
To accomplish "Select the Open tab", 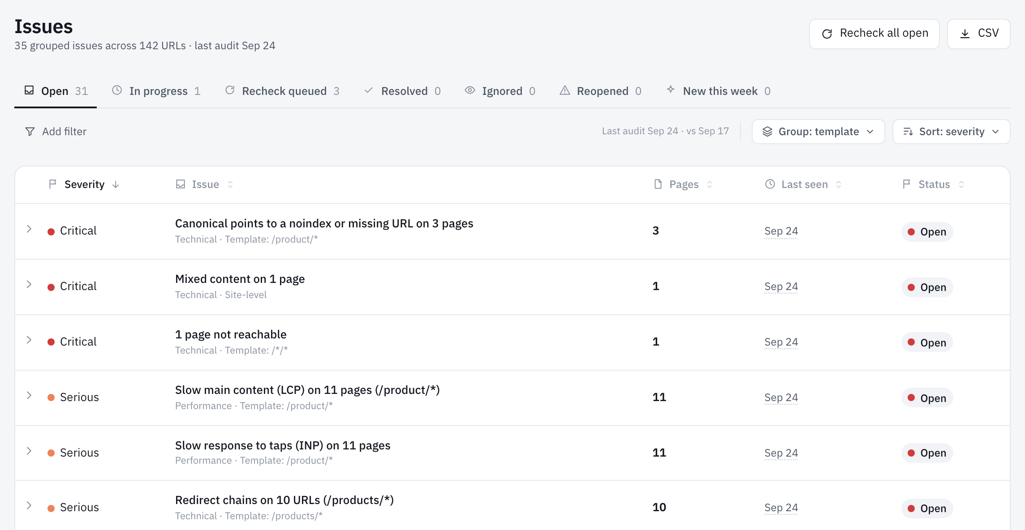I will point(56,91).
